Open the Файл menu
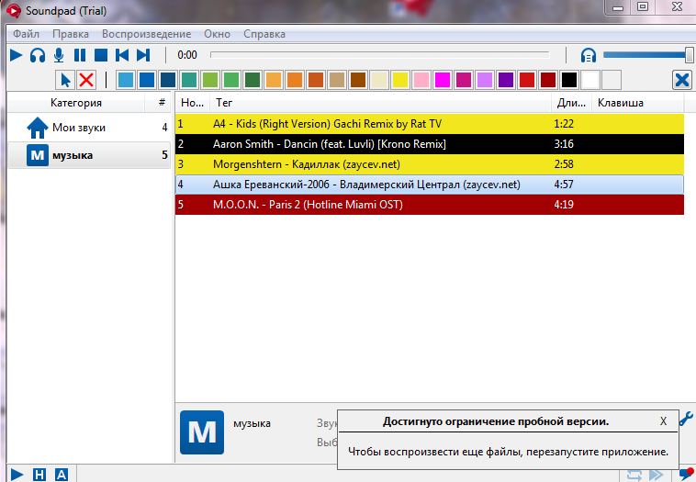Screen dimensions: 696x482 pos(26,34)
